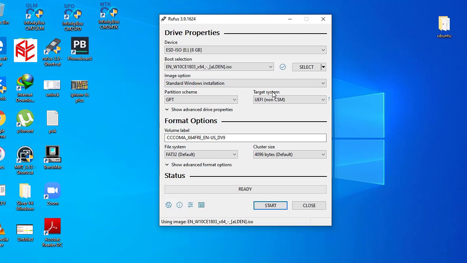Screen dimensions: 467x263
Task: Select the iphonr 6s plus desktop icon
Action: click(80, 91)
